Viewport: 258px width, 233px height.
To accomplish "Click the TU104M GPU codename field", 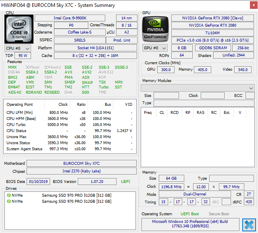I will tap(212, 33).
